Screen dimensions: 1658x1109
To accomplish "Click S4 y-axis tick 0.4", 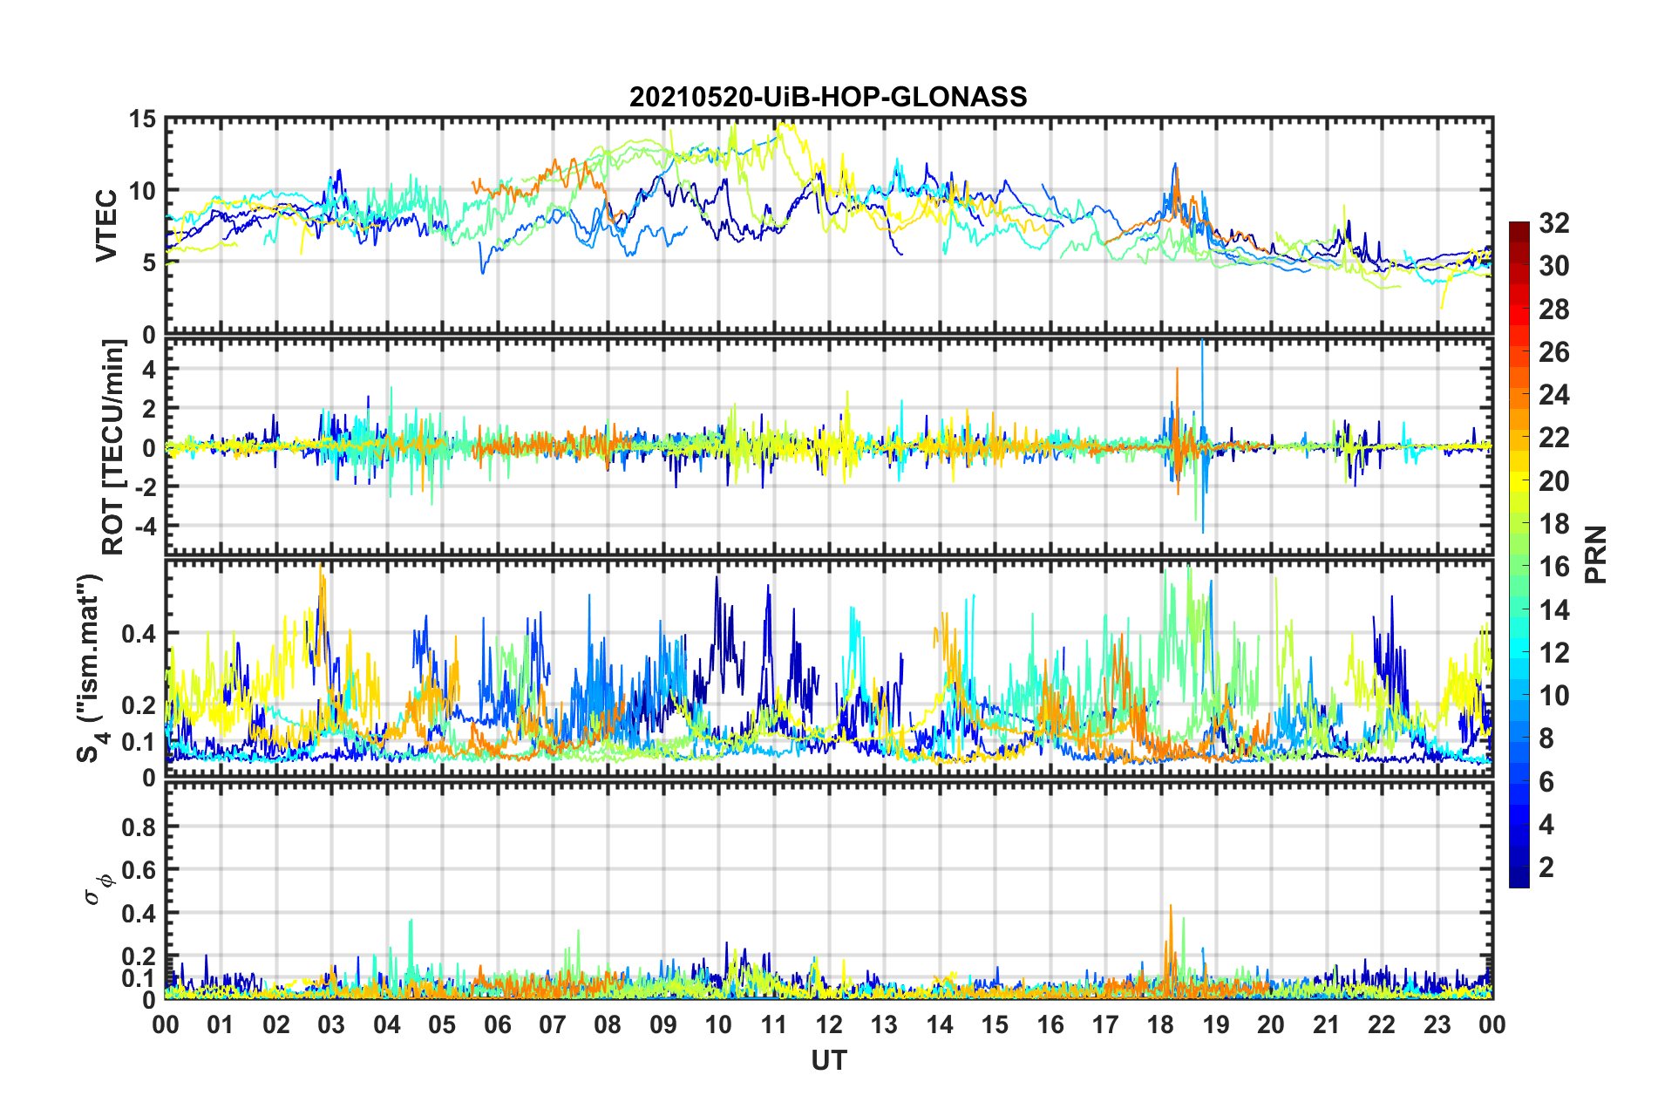I will [139, 634].
